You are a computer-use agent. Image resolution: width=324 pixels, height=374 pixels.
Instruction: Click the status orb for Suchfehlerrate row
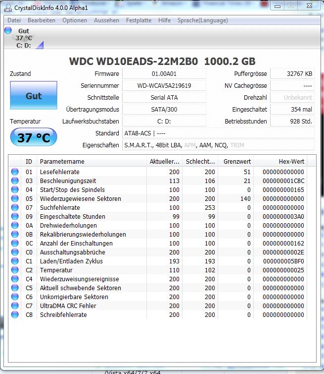click(15, 207)
